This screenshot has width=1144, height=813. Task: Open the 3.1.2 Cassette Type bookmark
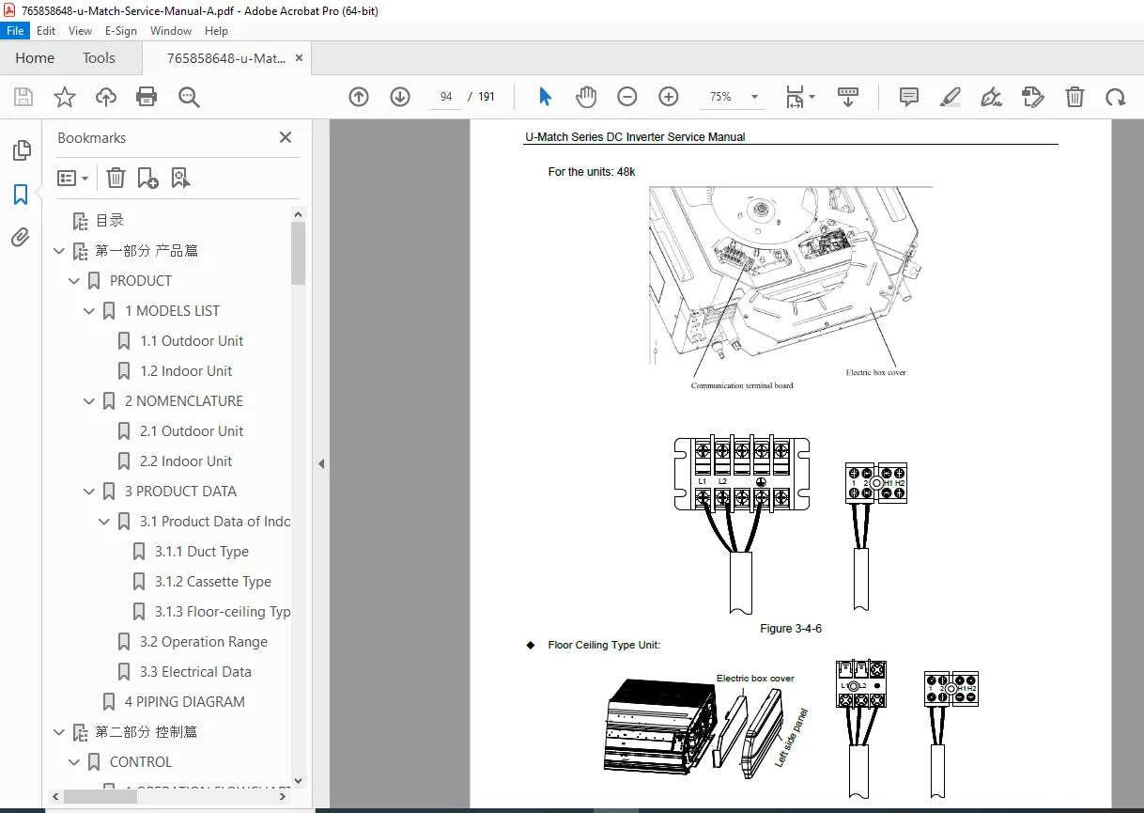[x=213, y=582]
